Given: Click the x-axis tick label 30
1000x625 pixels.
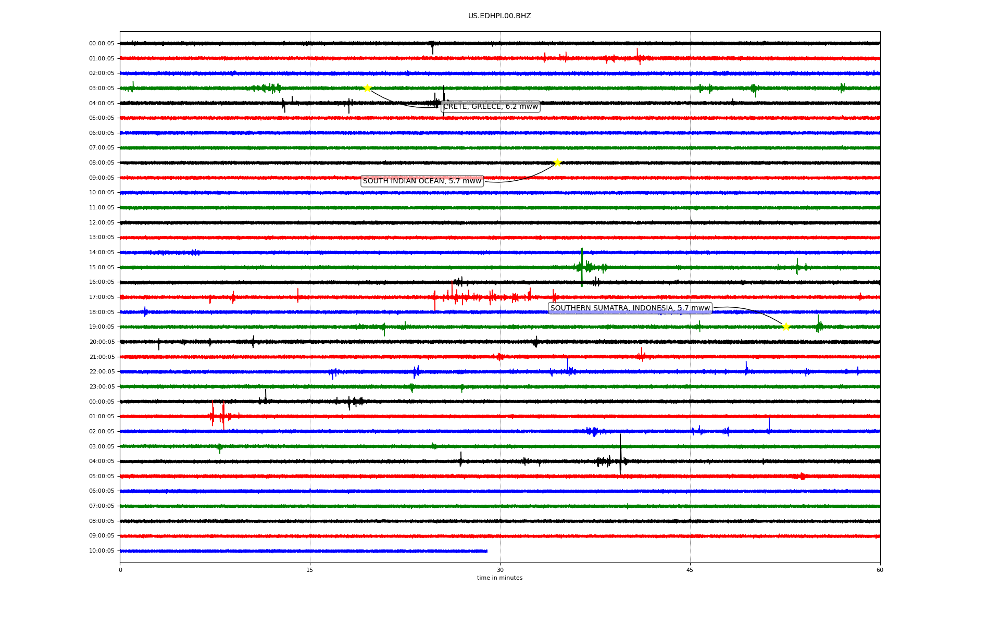Looking at the screenshot, I should [x=500, y=570].
